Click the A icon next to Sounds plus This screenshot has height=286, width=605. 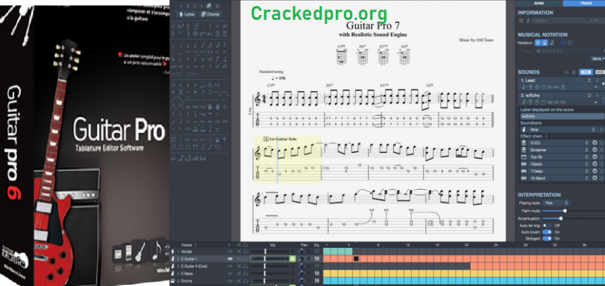574,72
